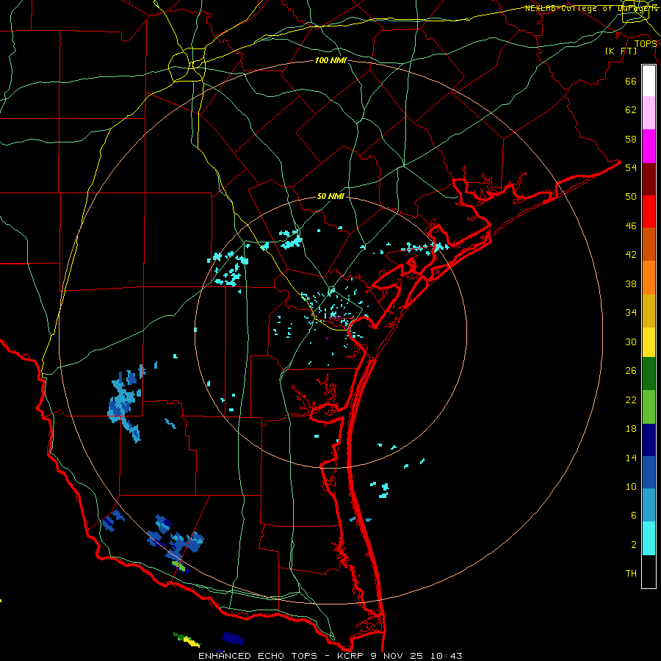Screen dimensions: 661x661
Task: Select the cyan legend swatch
Action: (x=649, y=538)
